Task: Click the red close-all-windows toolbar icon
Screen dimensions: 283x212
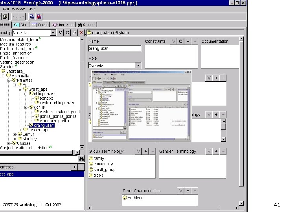Action: (x=39, y=17)
